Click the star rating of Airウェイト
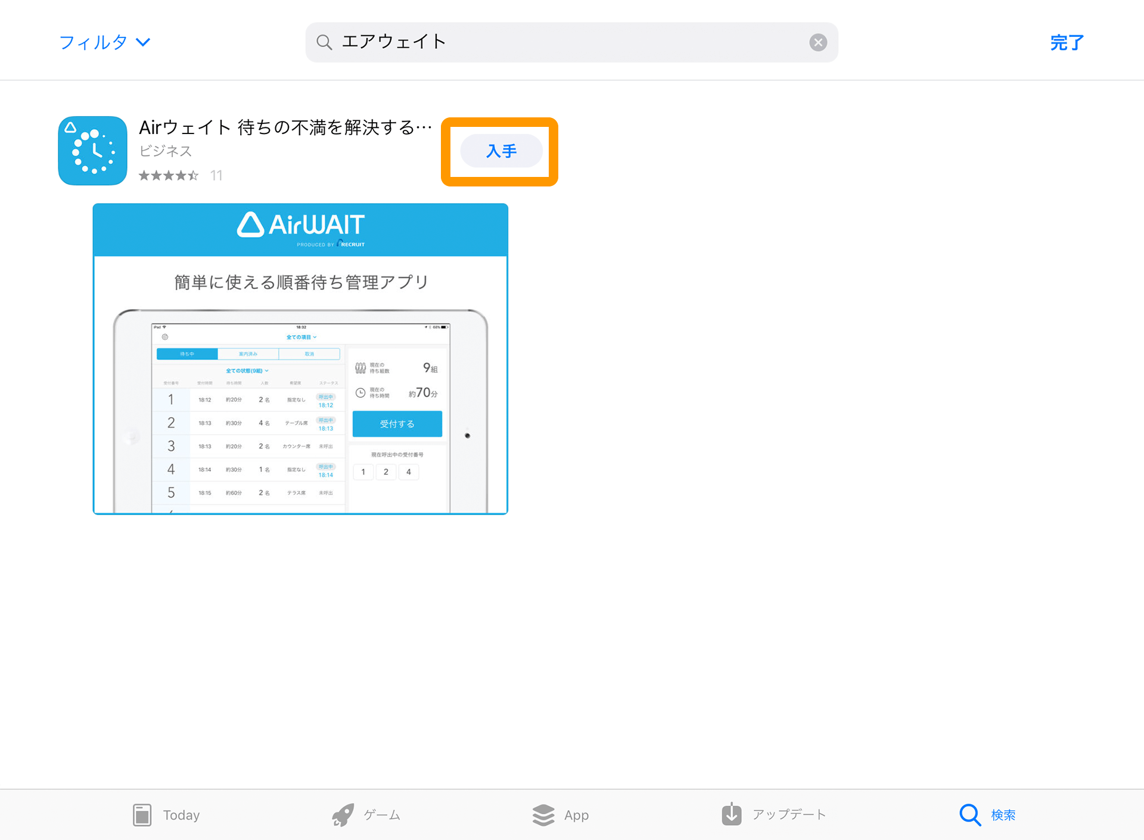This screenshot has width=1144, height=840. 169,176
